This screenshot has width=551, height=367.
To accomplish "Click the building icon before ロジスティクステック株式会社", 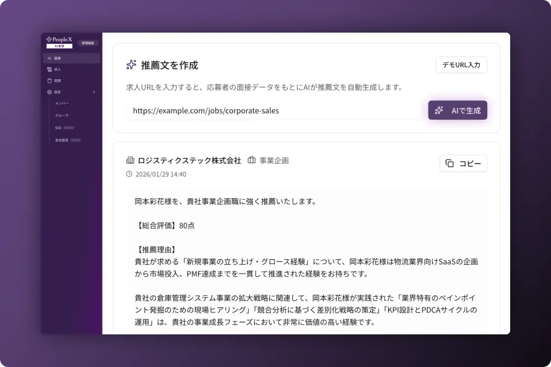I will (130, 160).
